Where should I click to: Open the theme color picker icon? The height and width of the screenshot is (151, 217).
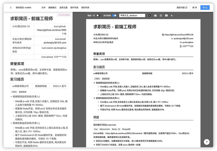pyautogui.click(x=149, y=15)
